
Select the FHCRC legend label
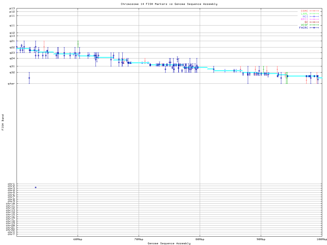click(303, 28)
